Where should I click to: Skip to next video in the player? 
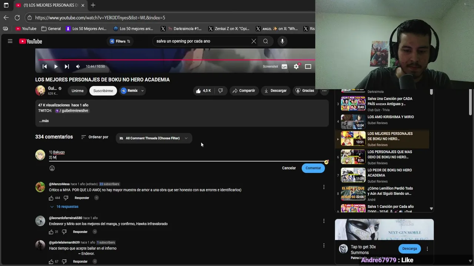point(67,66)
